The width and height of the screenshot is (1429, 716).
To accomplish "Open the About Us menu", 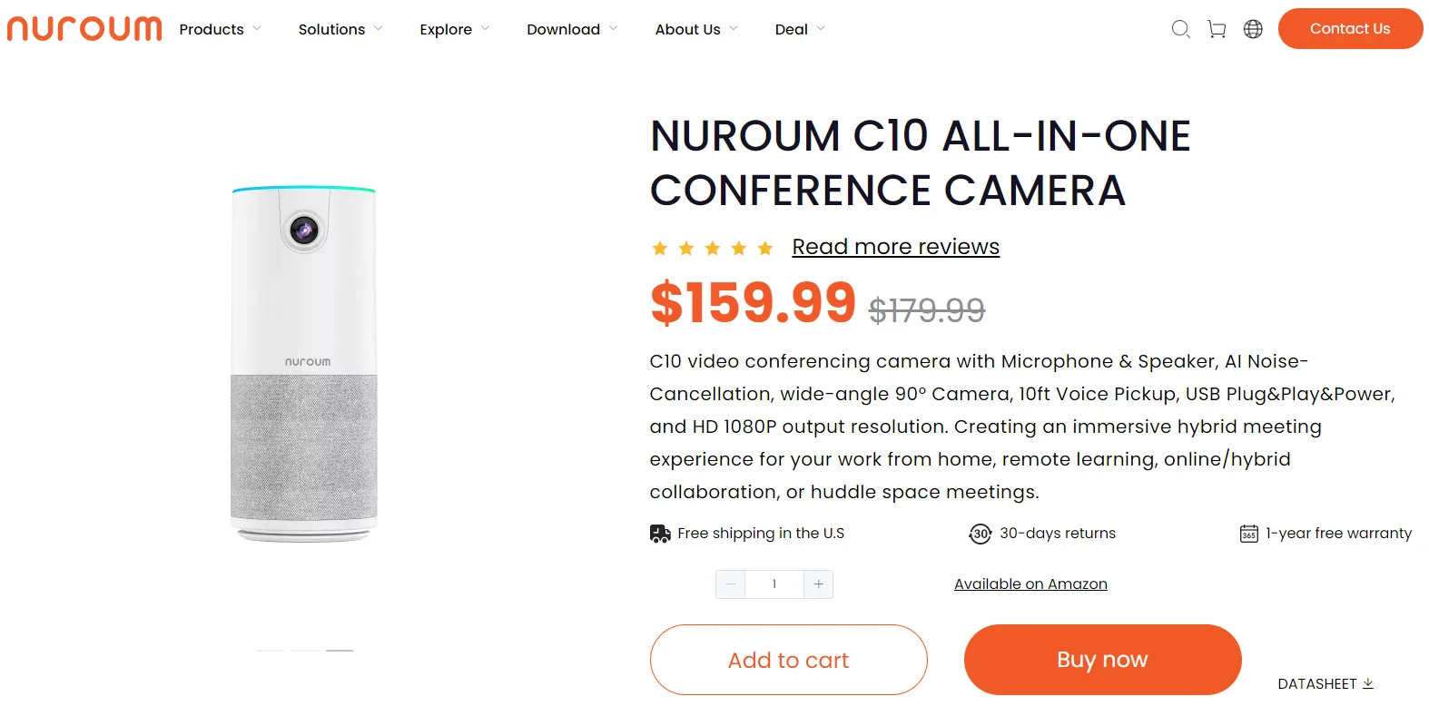I will pos(696,29).
